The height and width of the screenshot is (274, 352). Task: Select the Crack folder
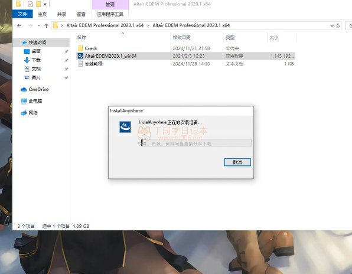coord(91,48)
